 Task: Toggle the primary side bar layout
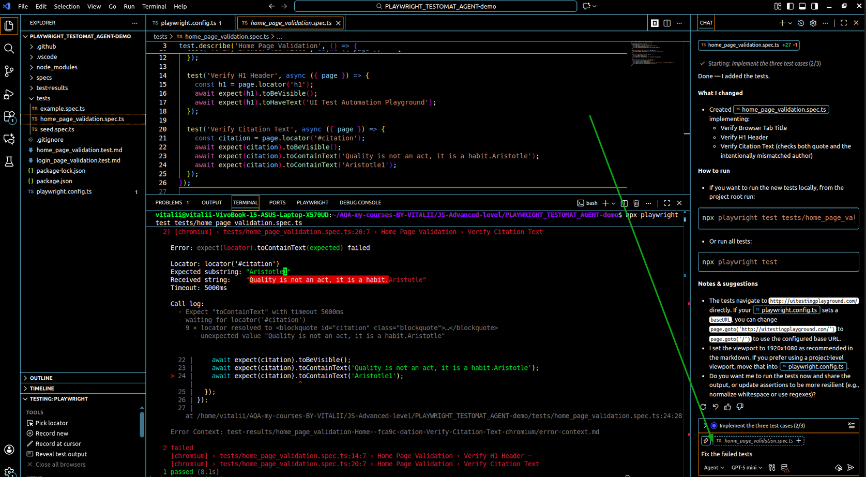[x=790, y=6]
